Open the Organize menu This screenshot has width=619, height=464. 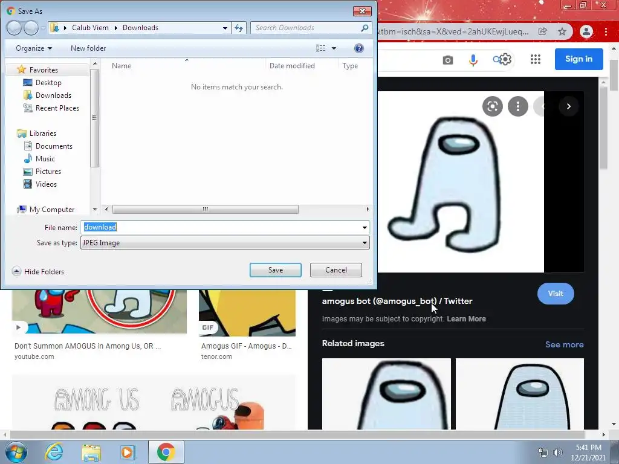pos(34,48)
